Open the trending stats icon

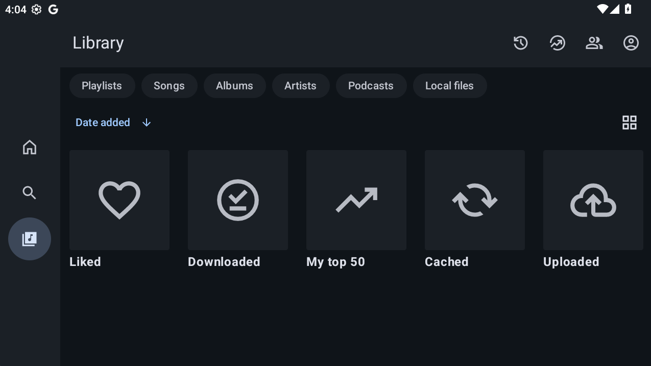[557, 43]
